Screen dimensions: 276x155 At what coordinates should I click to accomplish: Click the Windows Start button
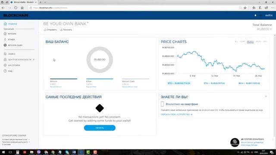tap(3, 152)
